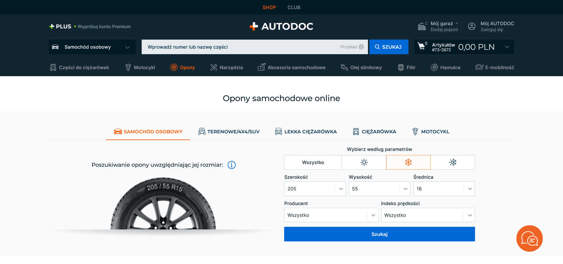Click the tire size info icon
Image resolution: width=563 pixels, height=264 pixels.
[231, 165]
